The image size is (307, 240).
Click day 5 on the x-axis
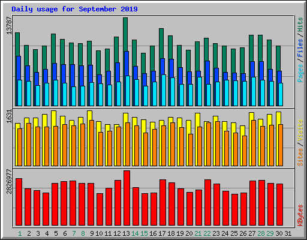tap(56, 233)
